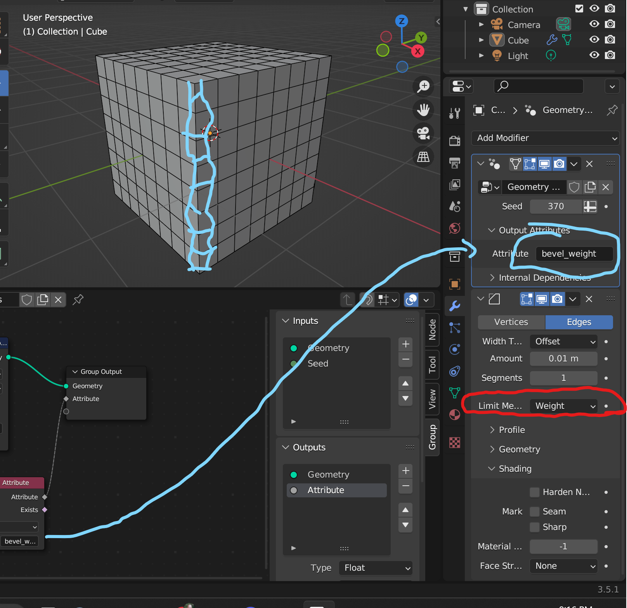Open the Output properties tab
Viewport: 627px width, 608px height.
(x=454, y=163)
